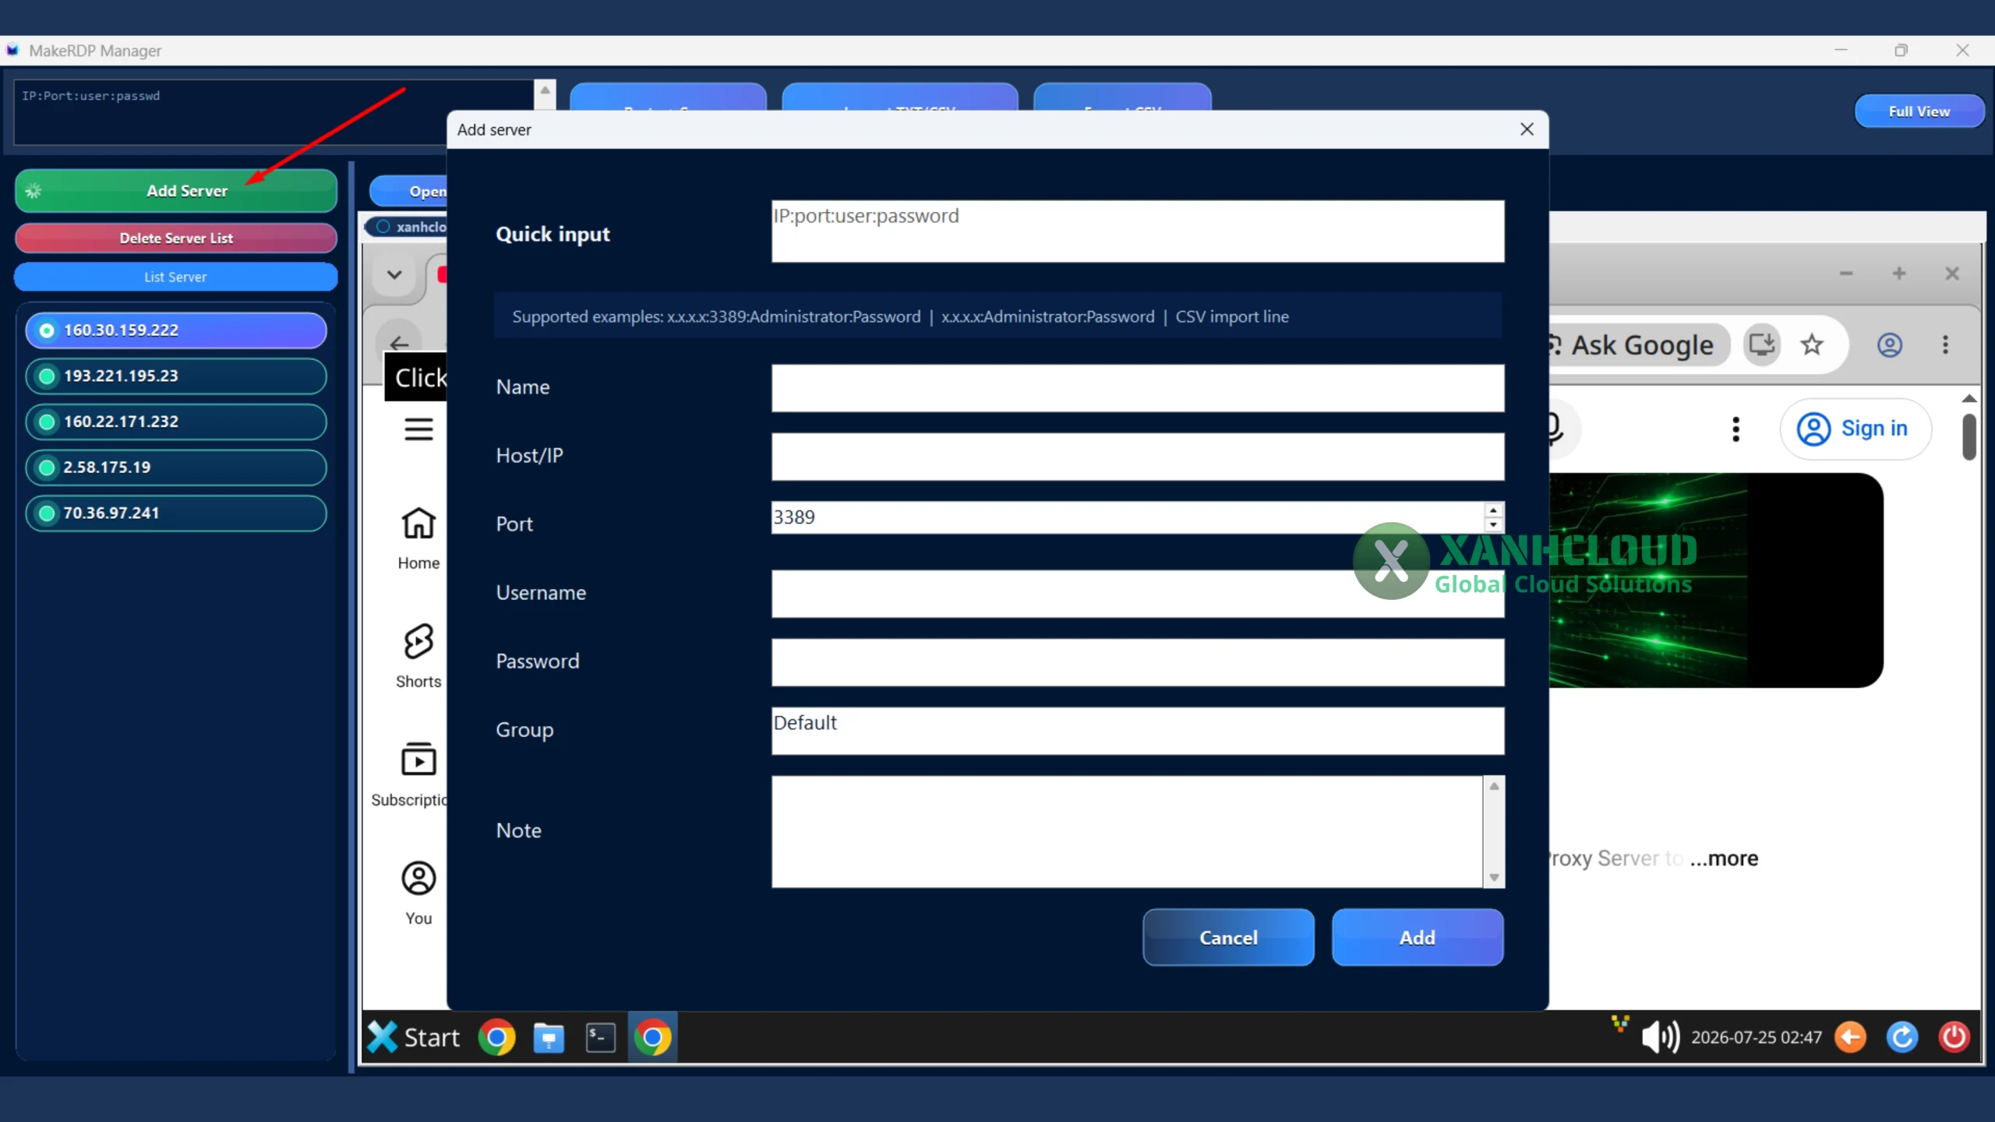
Task: Click the orange back arrow tray icon
Action: point(1850,1038)
